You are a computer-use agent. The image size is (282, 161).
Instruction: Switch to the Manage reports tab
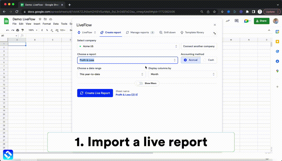(x=140, y=32)
